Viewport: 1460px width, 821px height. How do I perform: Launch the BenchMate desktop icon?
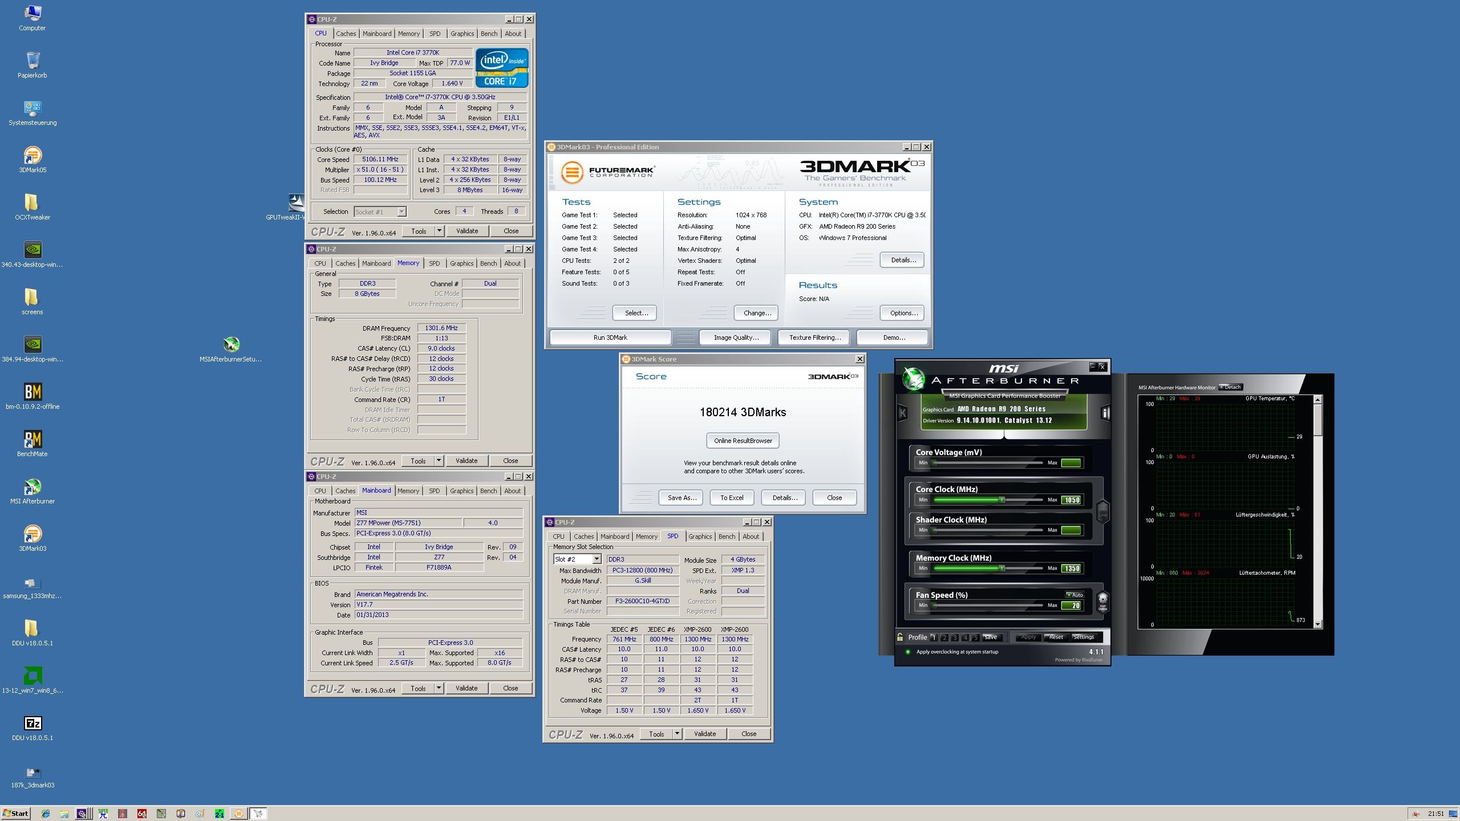tap(33, 444)
